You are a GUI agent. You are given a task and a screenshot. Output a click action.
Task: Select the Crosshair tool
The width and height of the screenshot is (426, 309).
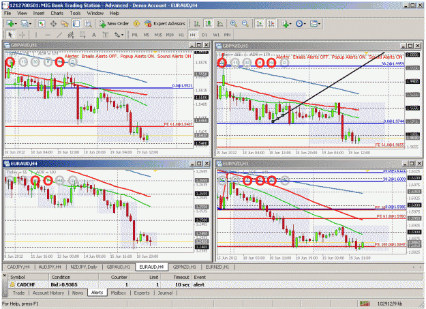coord(22,35)
